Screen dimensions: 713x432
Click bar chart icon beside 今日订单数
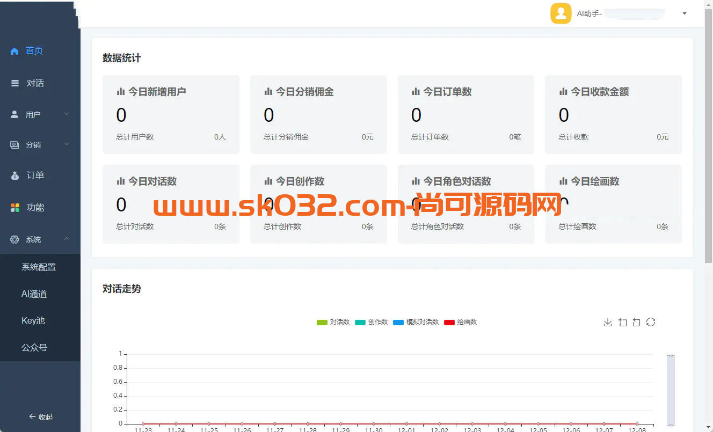pyautogui.click(x=416, y=92)
